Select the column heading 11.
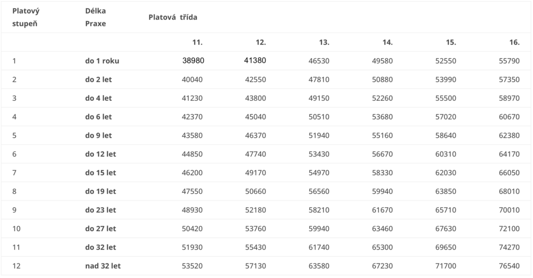The width and height of the screenshot is (533, 278). (x=197, y=42)
